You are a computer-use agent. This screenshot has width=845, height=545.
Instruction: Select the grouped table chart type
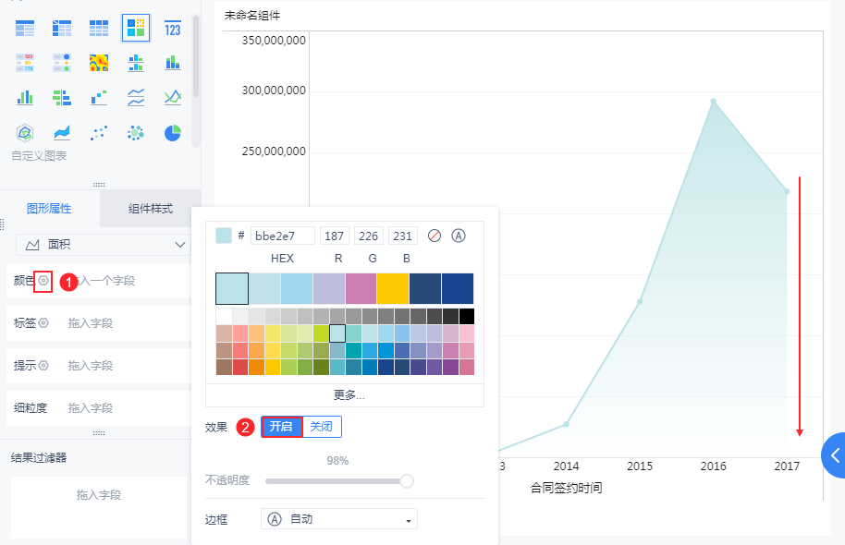point(25,28)
